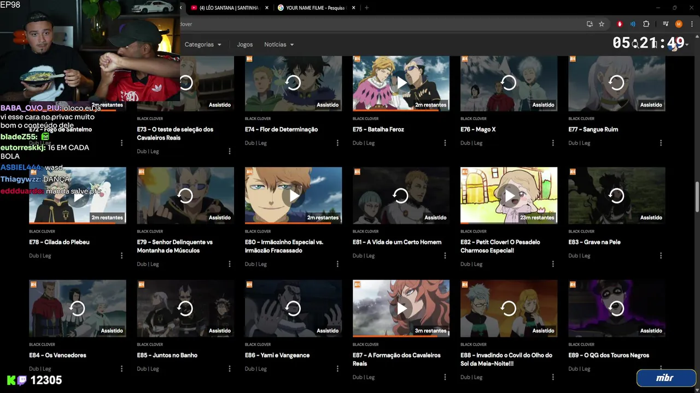The height and width of the screenshot is (393, 700).
Task: Open options menu for E83 card
Action: [661, 255]
